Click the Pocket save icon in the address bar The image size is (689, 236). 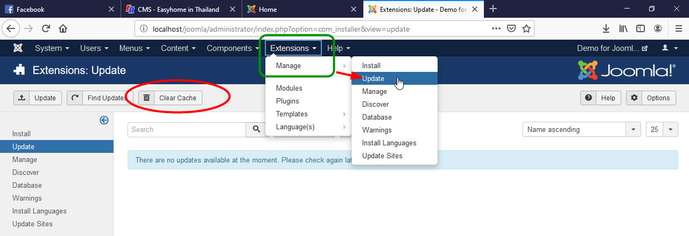[512, 28]
